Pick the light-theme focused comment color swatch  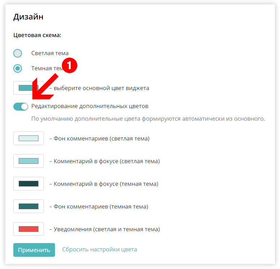pyautogui.click(x=28, y=161)
